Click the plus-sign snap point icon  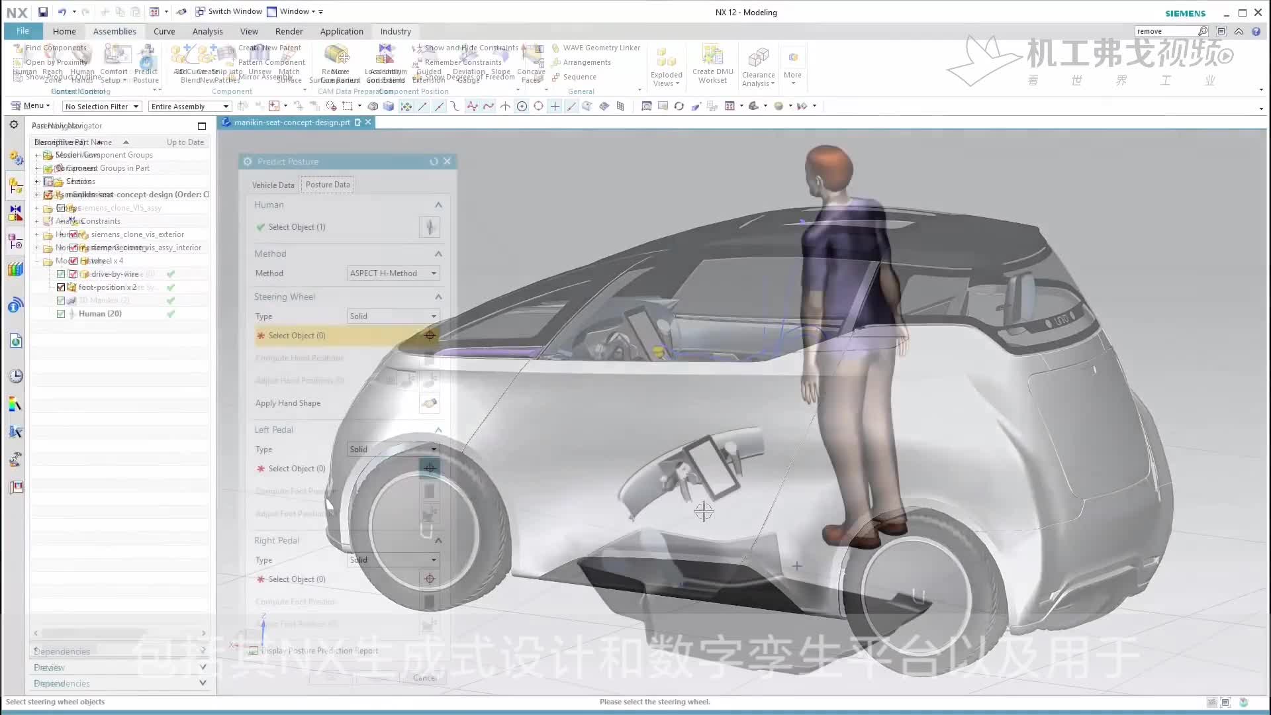(x=555, y=106)
